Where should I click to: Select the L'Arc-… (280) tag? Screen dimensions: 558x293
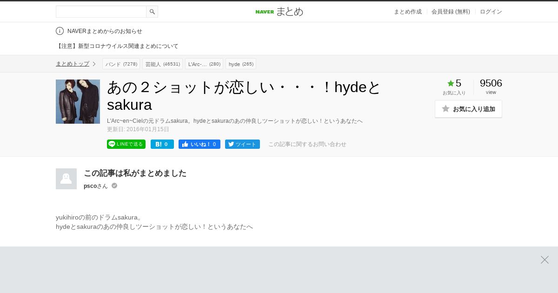pos(204,64)
